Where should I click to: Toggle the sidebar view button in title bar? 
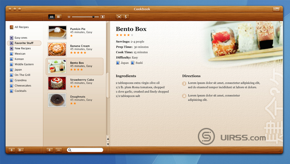pos(276,9)
